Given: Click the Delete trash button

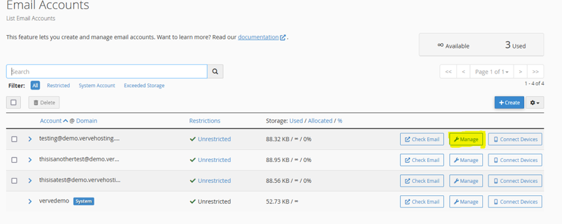Looking at the screenshot, I should (44, 102).
